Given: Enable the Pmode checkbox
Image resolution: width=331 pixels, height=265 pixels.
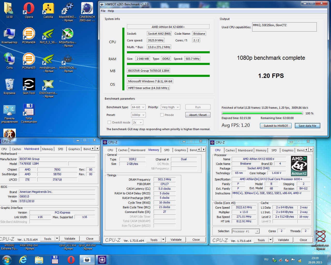Looking at the screenshot, I should 162,115.
